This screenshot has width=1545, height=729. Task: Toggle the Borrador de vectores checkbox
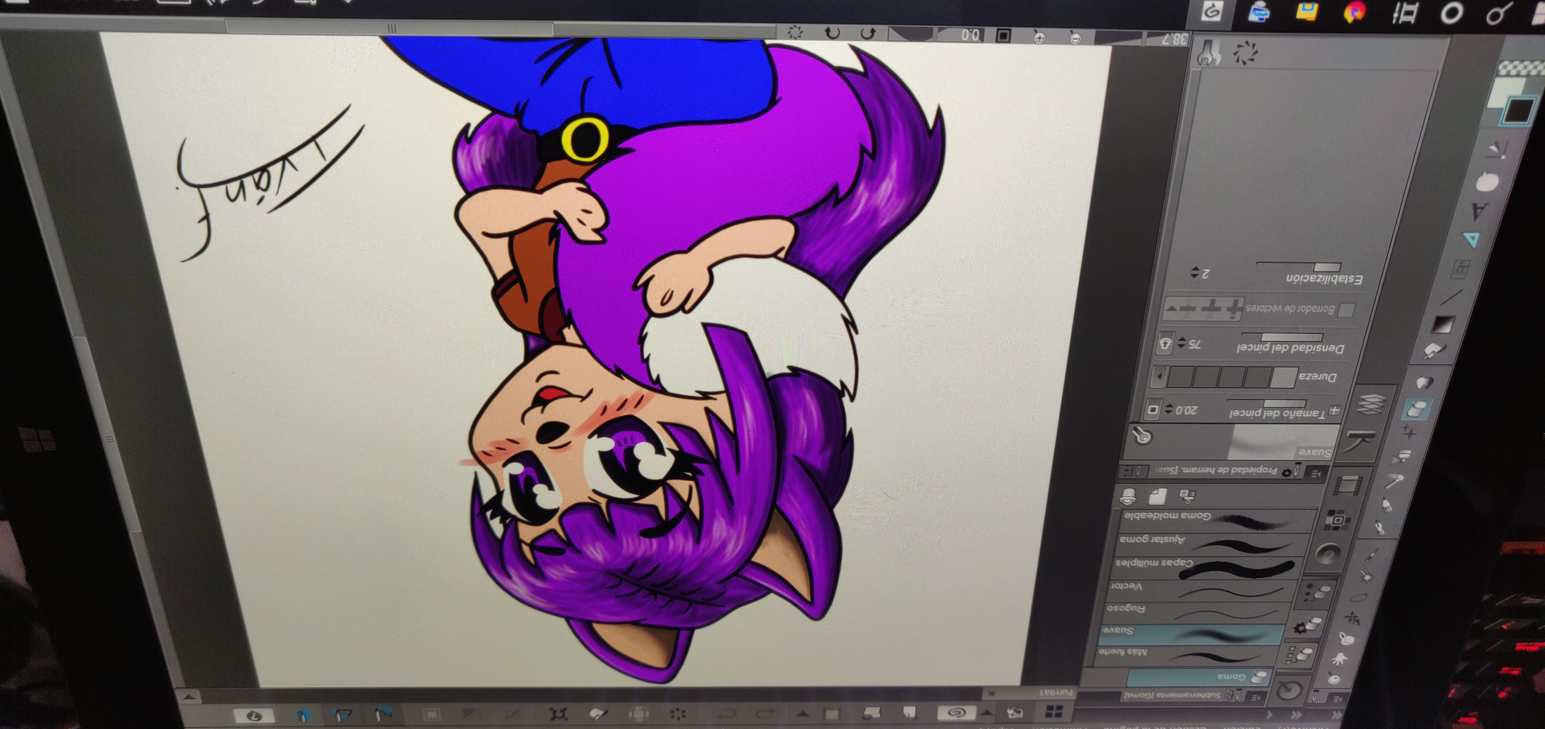(1347, 310)
